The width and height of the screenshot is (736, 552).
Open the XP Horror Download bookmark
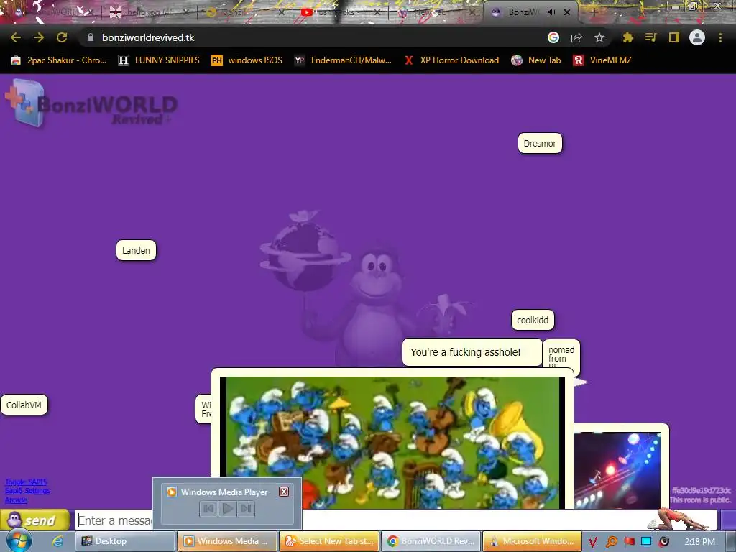pyautogui.click(x=451, y=60)
